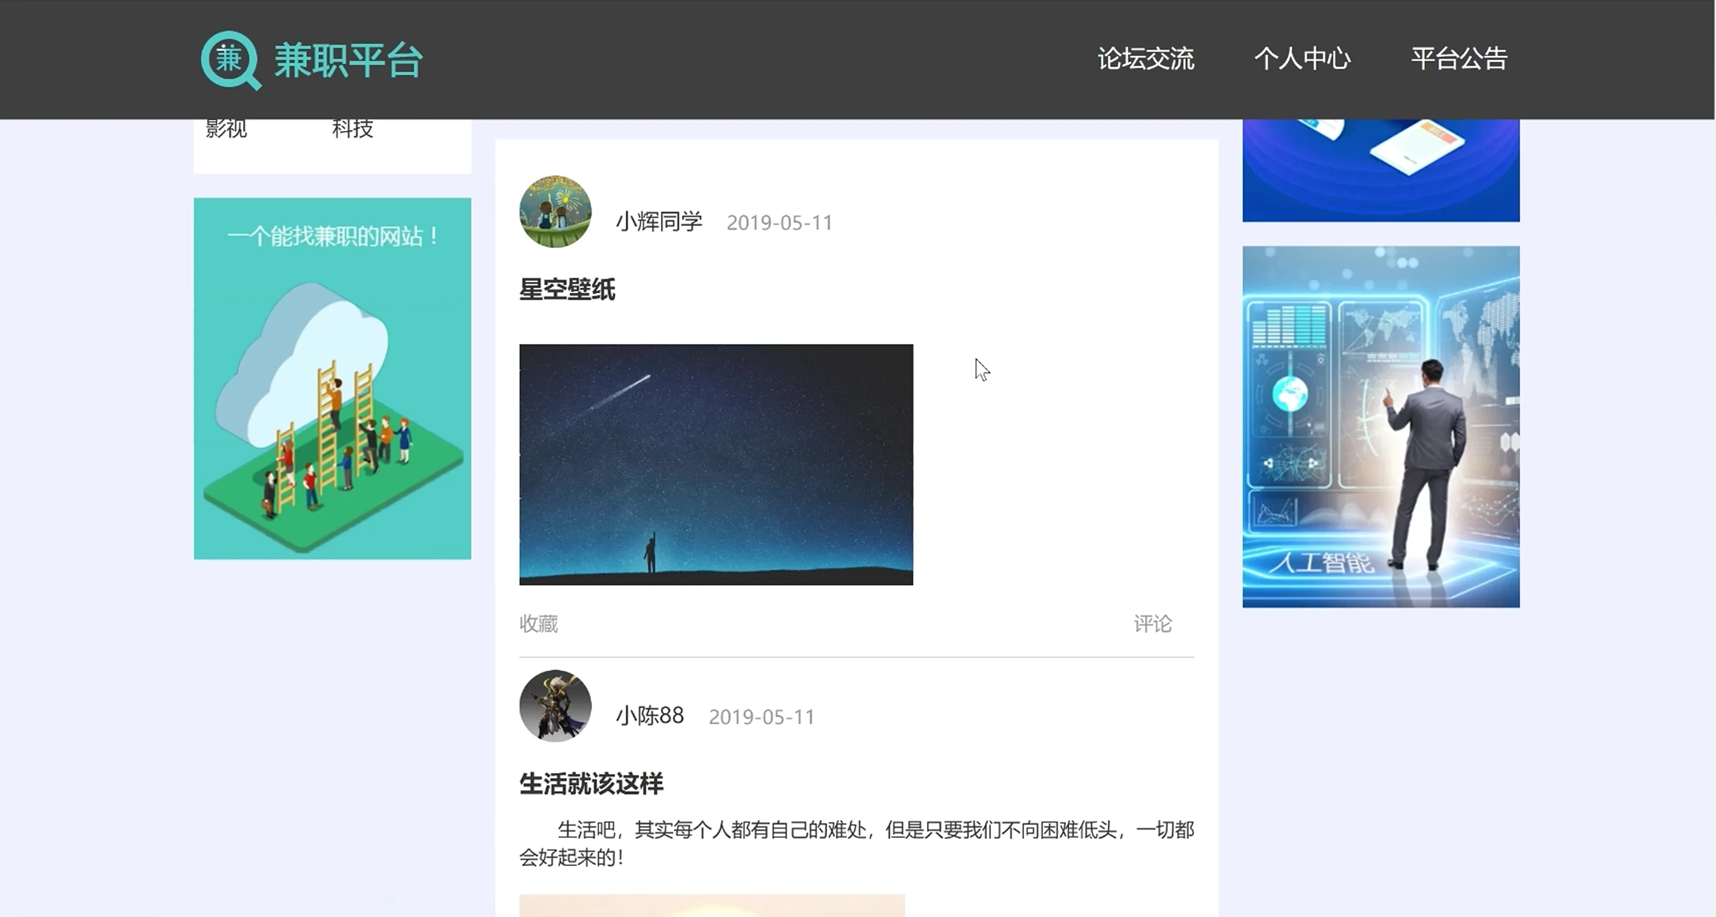This screenshot has height=917, width=1716.
Task: Click the dark blue isometric banner at the top right
Action: pyautogui.click(x=1380, y=170)
